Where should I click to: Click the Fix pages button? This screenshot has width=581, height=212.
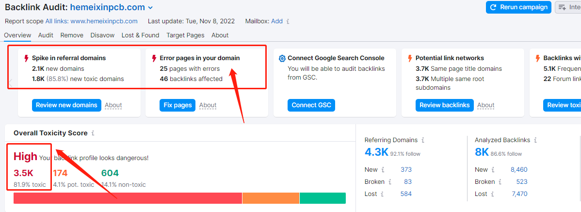[x=177, y=105]
